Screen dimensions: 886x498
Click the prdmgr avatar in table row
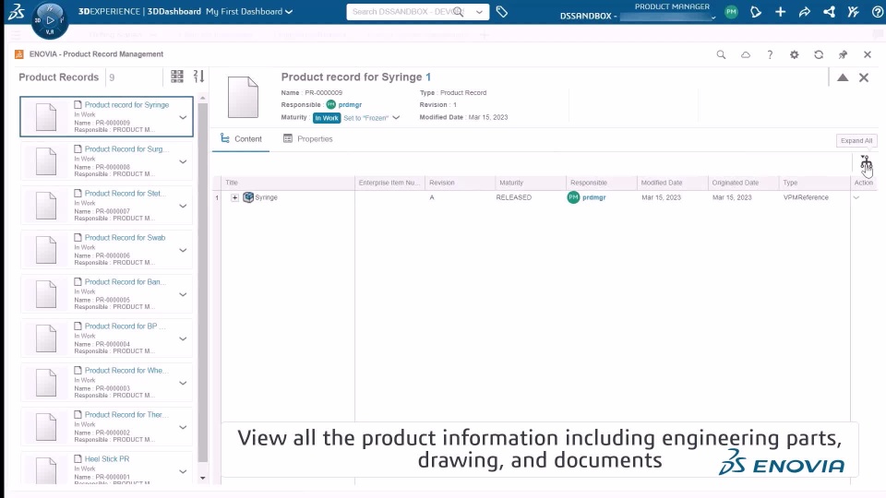(573, 197)
